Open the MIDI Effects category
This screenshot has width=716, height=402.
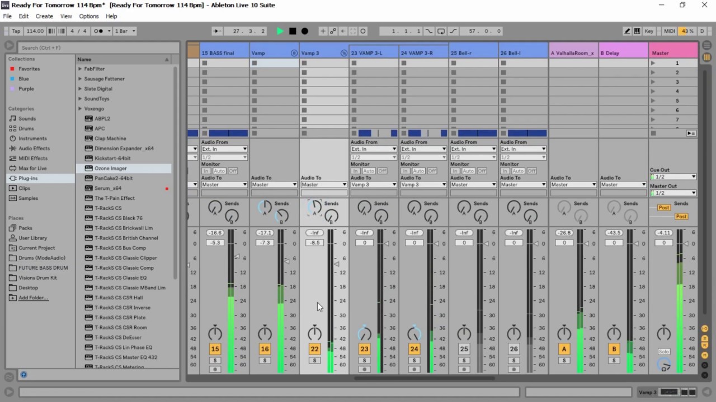pos(33,159)
